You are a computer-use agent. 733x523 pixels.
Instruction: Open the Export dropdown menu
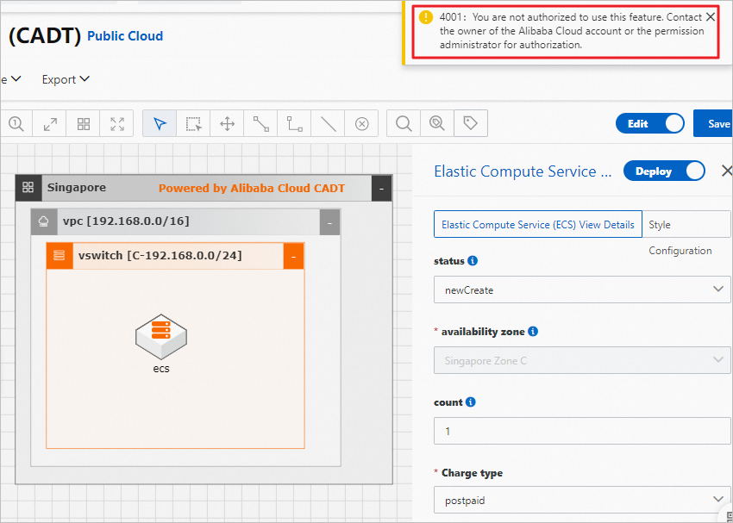(x=66, y=79)
